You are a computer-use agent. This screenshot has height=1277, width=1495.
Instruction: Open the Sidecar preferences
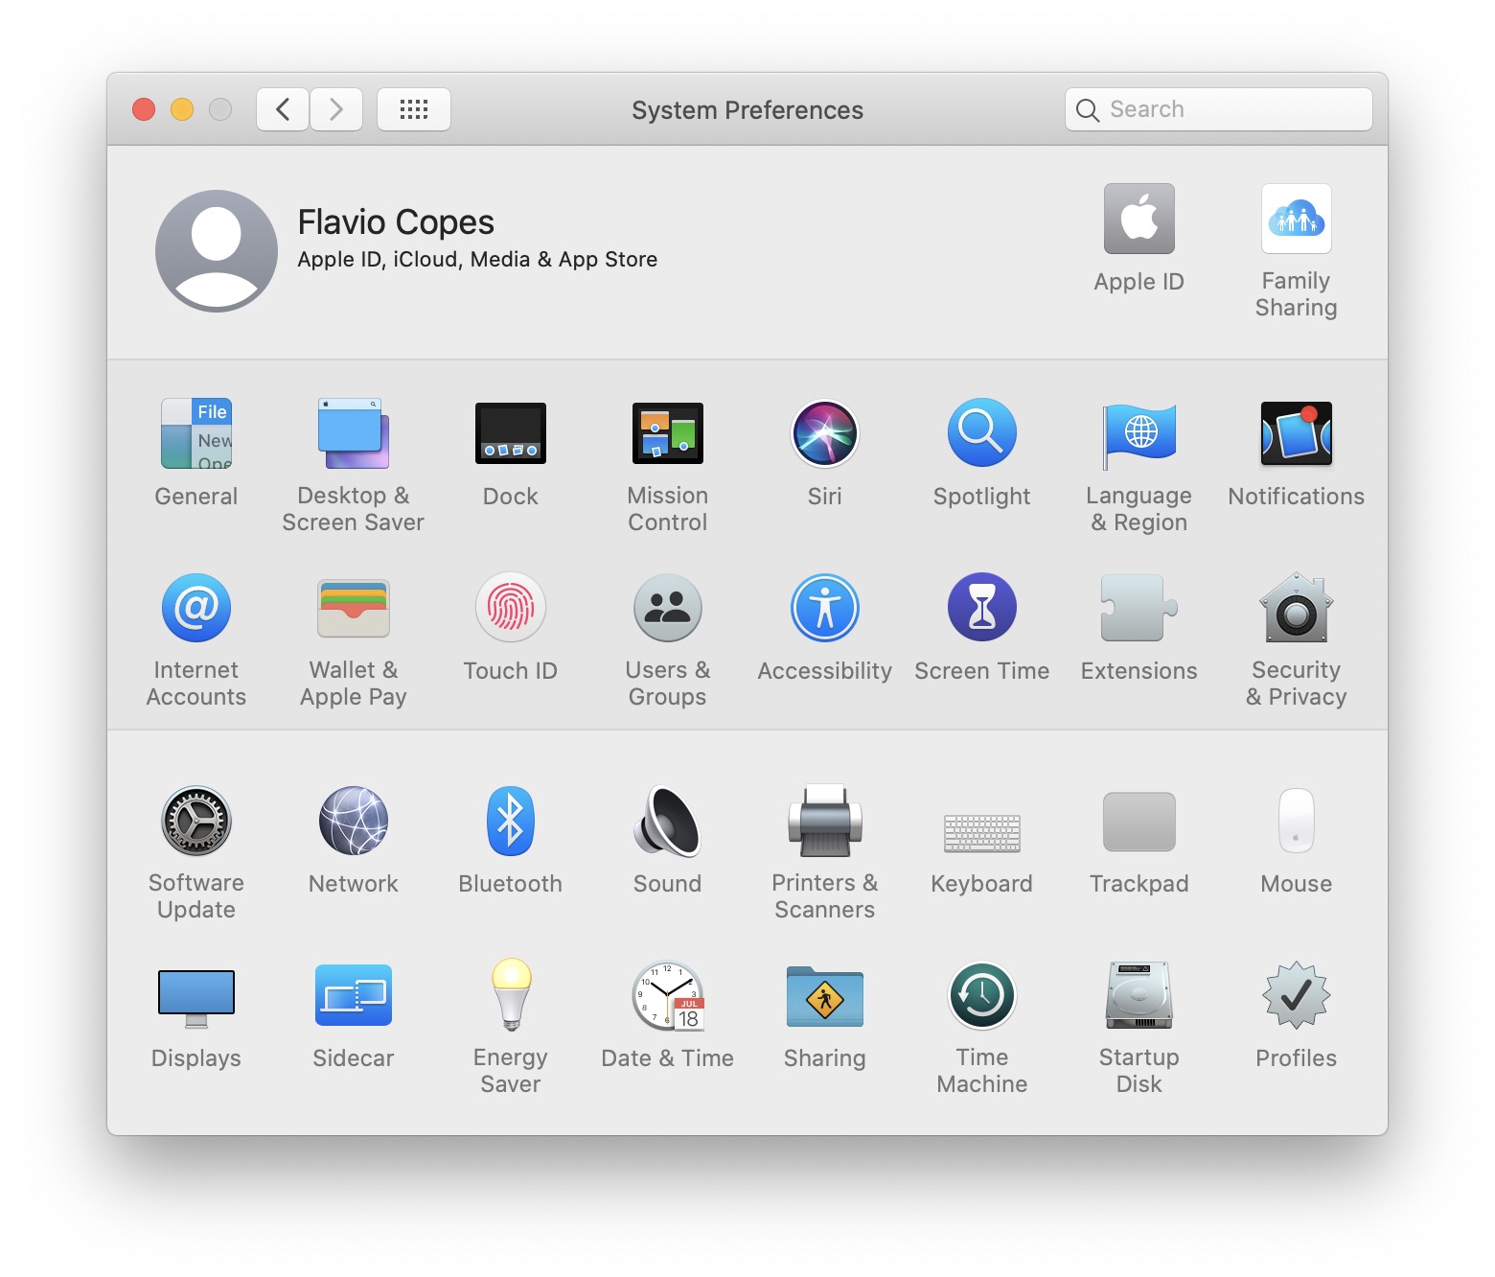click(353, 996)
